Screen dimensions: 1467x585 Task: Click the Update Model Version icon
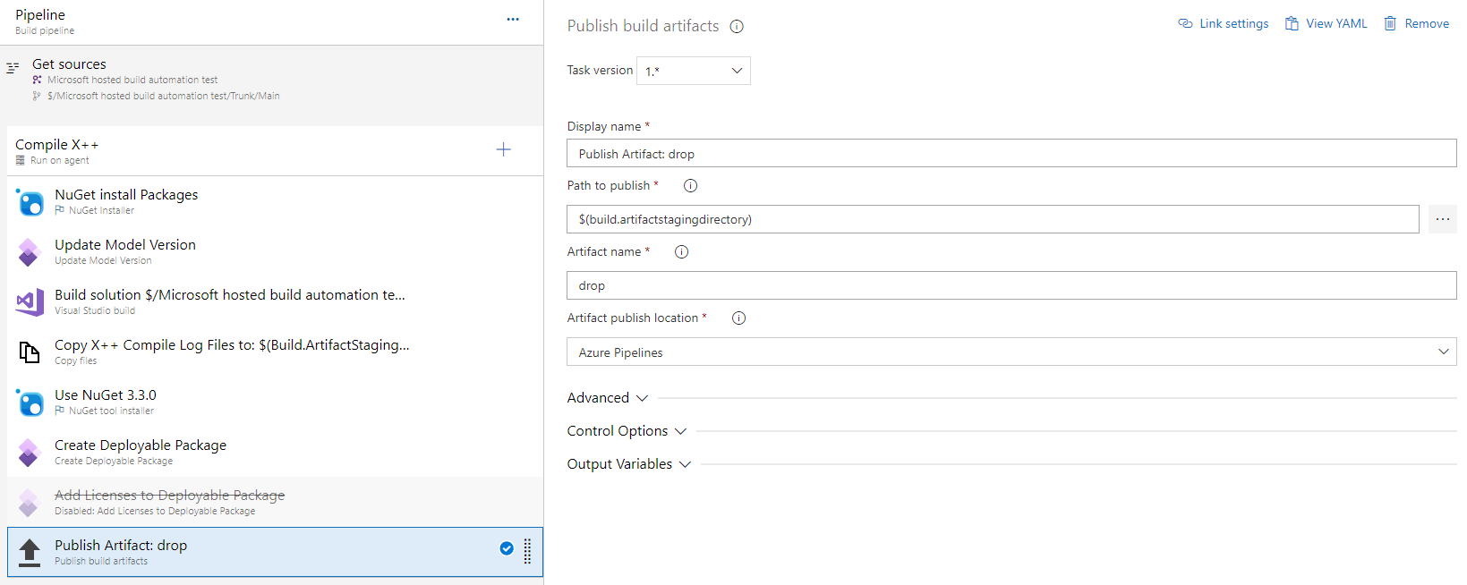pos(30,252)
